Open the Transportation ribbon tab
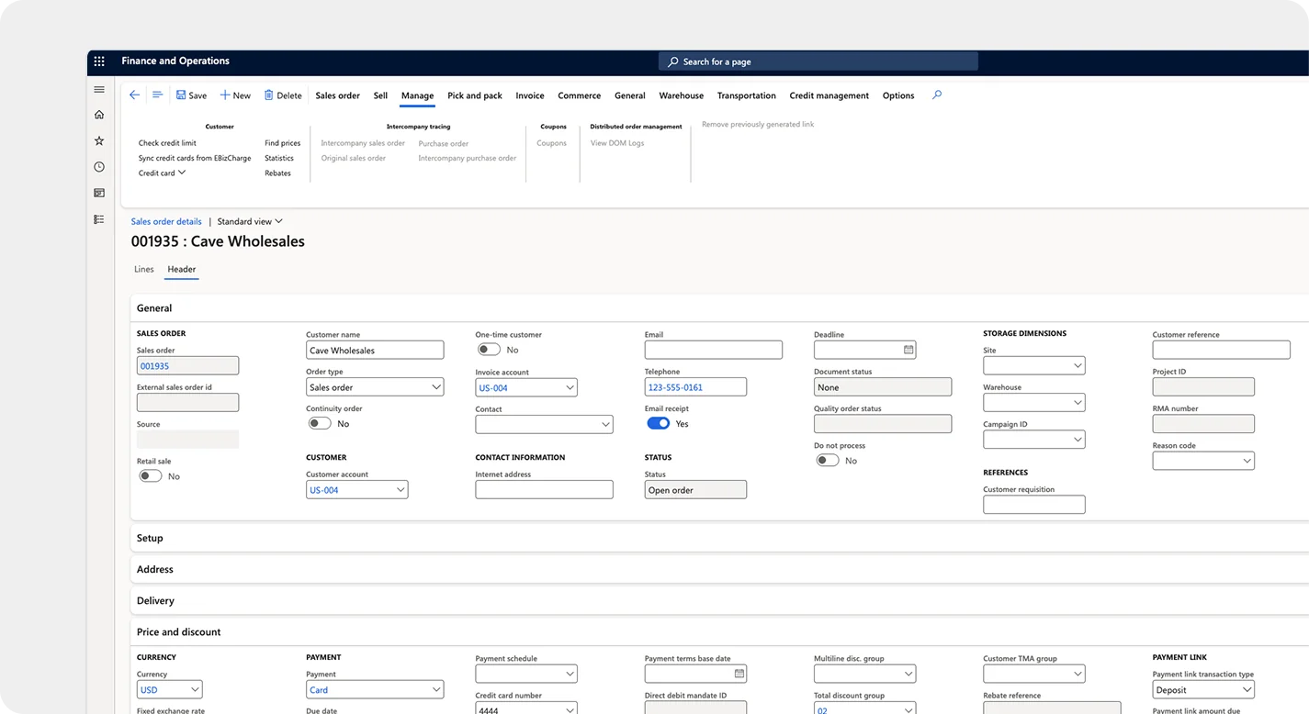The width and height of the screenshot is (1309, 714). tap(747, 95)
